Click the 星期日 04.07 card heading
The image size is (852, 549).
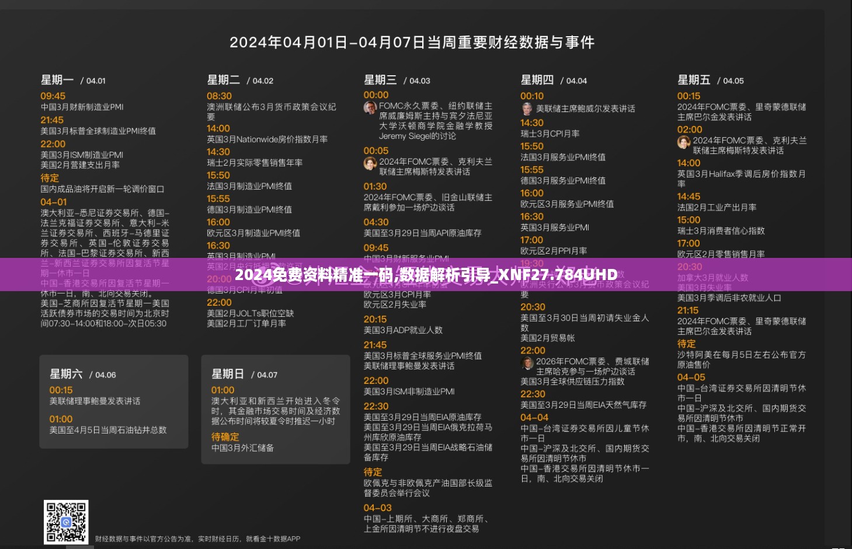tap(244, 374)
